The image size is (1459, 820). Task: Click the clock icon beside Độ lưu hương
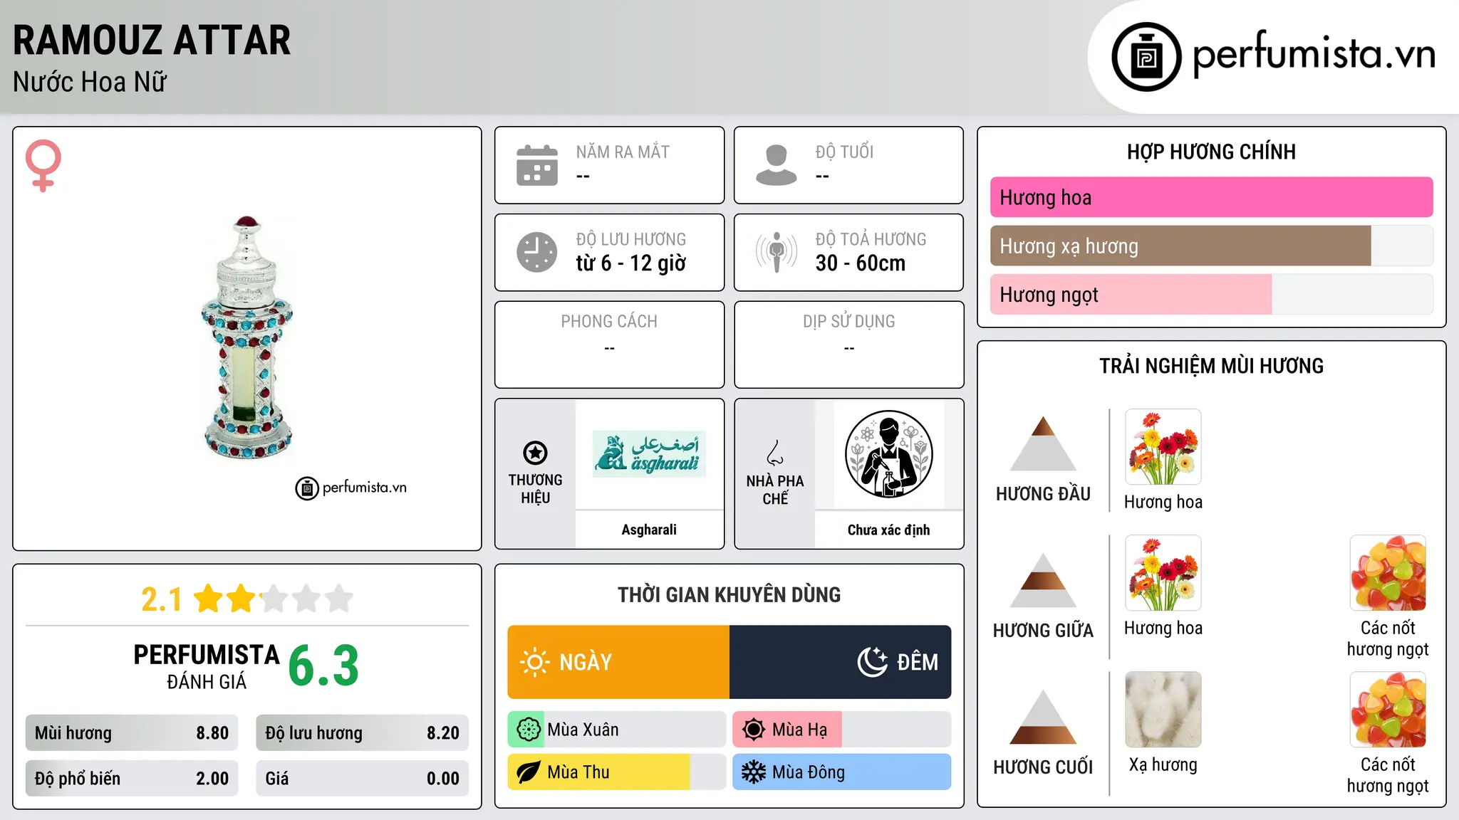click(537, 252)
